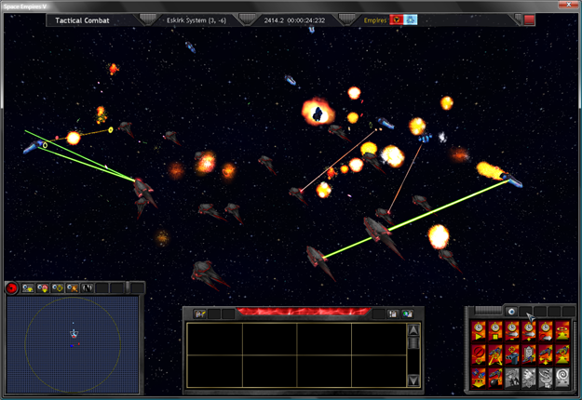Click the stopwatch stop (pause combat) icon

click(x=495, y=331)
